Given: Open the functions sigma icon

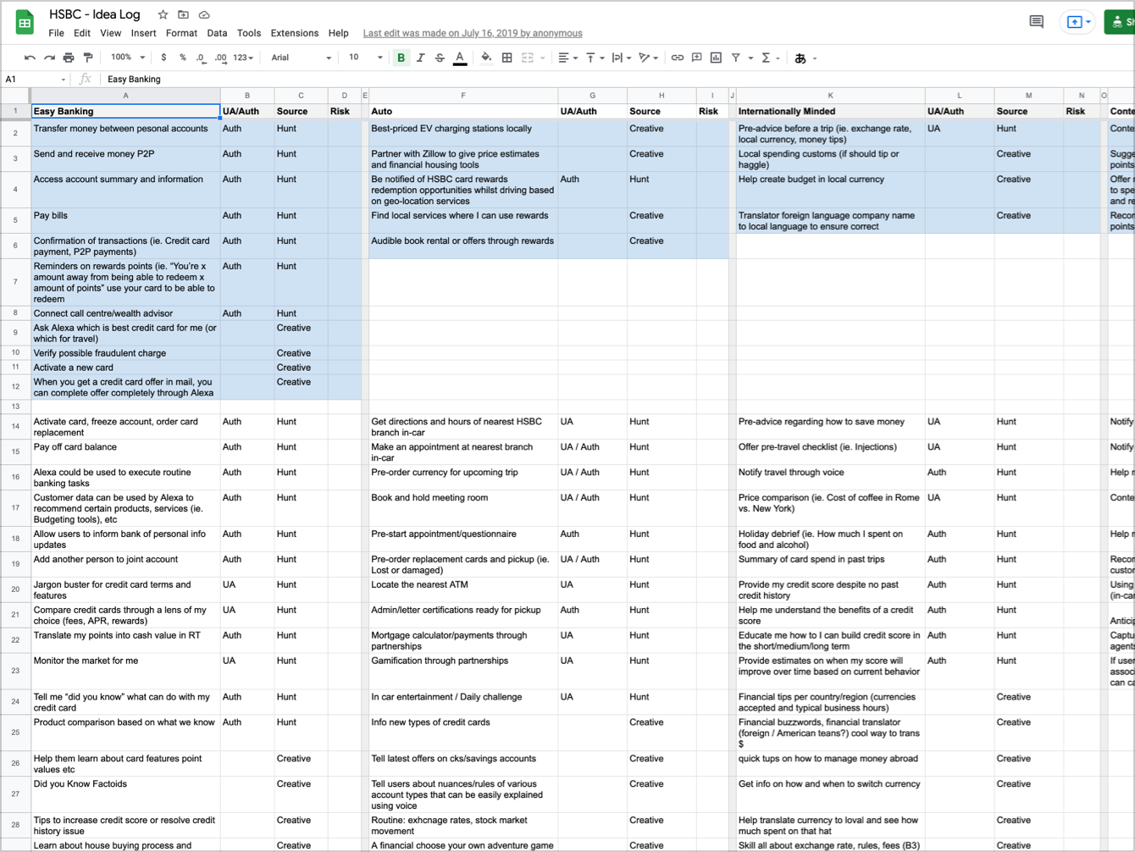Looking at the screenshot, I should tap(766, 58).
